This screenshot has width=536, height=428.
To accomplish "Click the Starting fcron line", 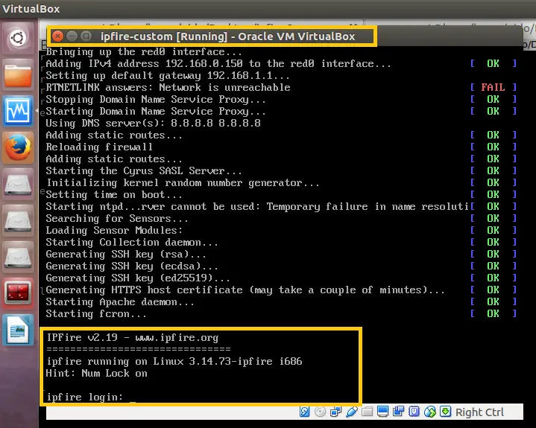I will [96, 314].
